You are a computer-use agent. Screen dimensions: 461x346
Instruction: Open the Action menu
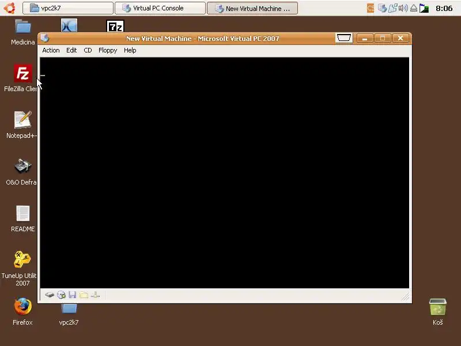[51, 50]
